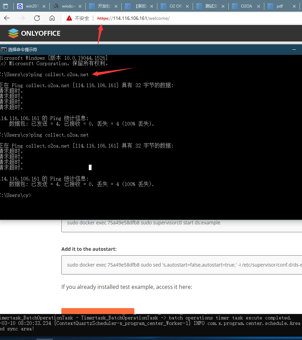The image size is (302, 340).
Task: Click the ONLYOFFICE logo
Action: coord(34,33)
